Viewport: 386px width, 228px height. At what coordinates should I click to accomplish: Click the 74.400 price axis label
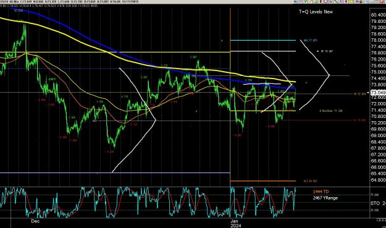tap(378, 78)
